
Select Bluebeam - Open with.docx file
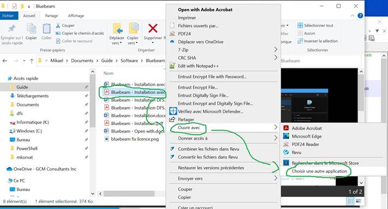[134, 131]
